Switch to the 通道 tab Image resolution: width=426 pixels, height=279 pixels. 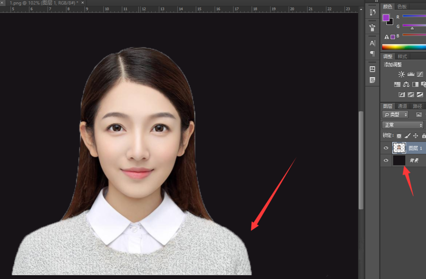tap(402, 106)
